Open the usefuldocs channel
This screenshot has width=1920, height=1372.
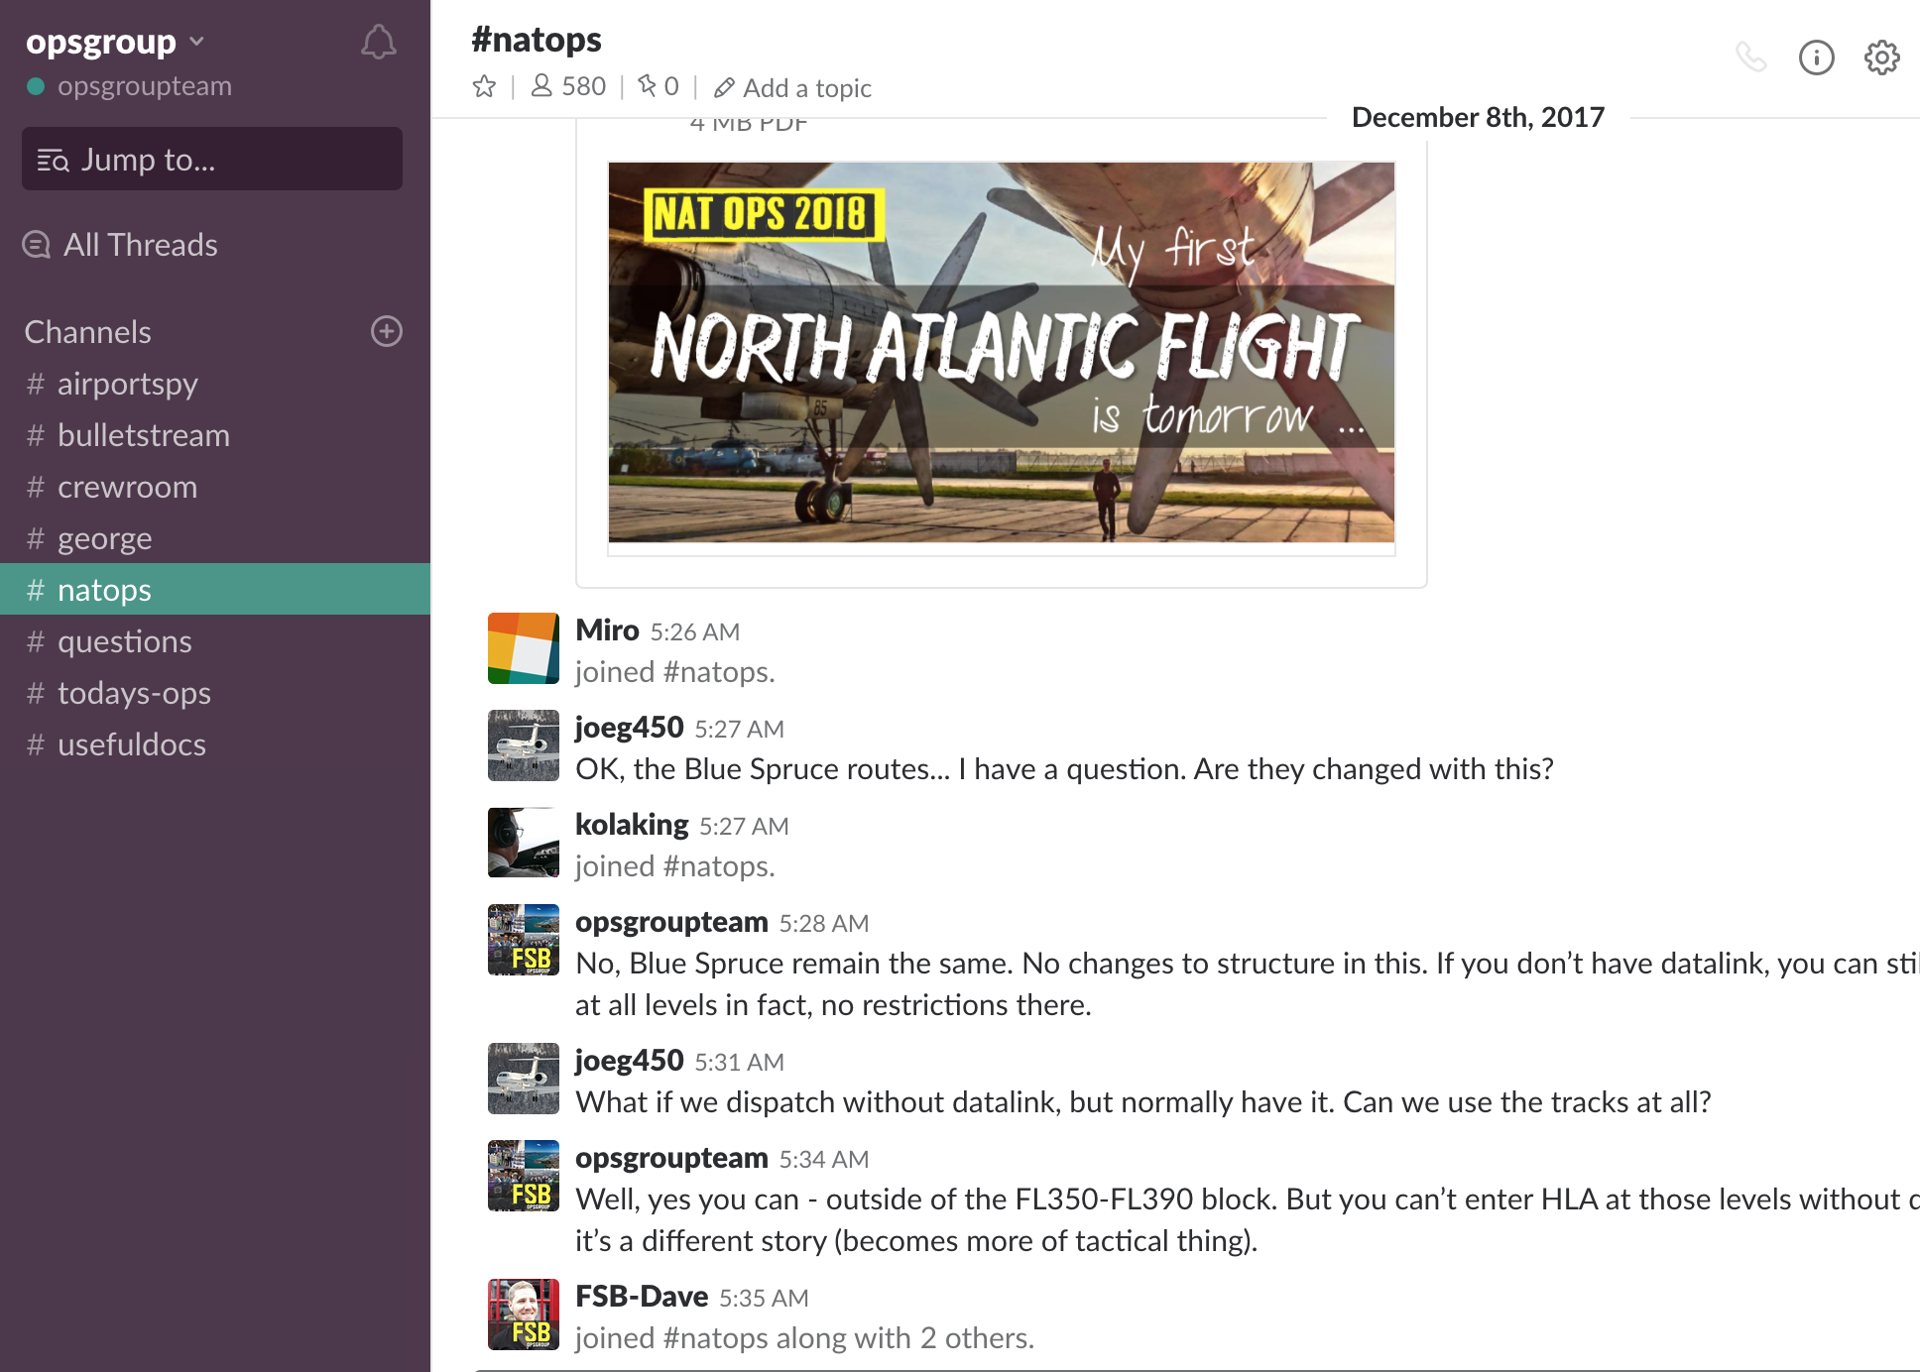[x=131, y=744]
